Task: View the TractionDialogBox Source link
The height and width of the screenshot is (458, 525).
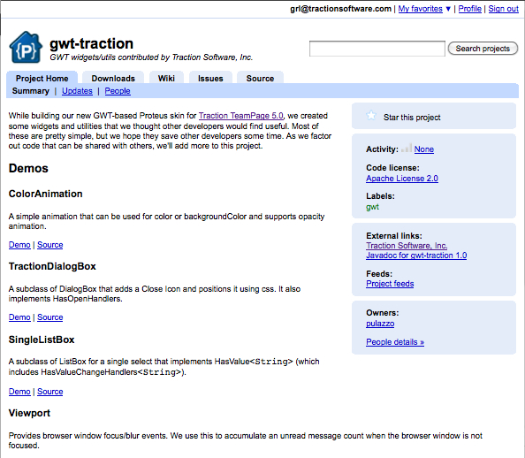Action: [49, 317]
